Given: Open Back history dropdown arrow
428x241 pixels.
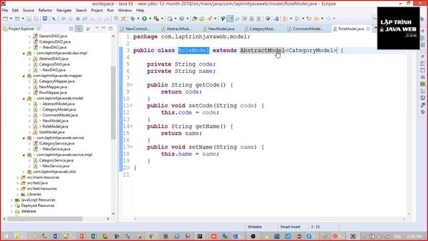Looking at the screenshot, I should tap(322, 19).
